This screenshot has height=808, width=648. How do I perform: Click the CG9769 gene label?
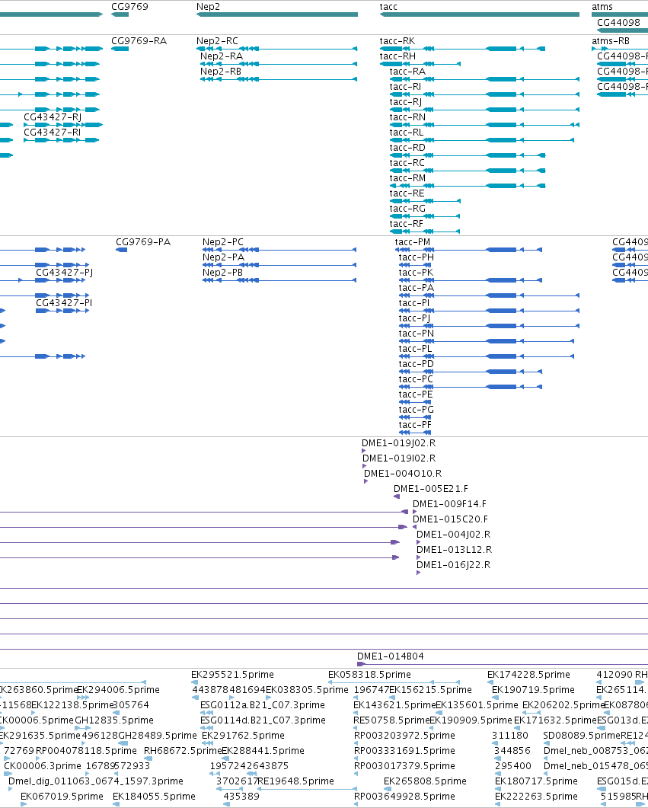click(129, 7)
